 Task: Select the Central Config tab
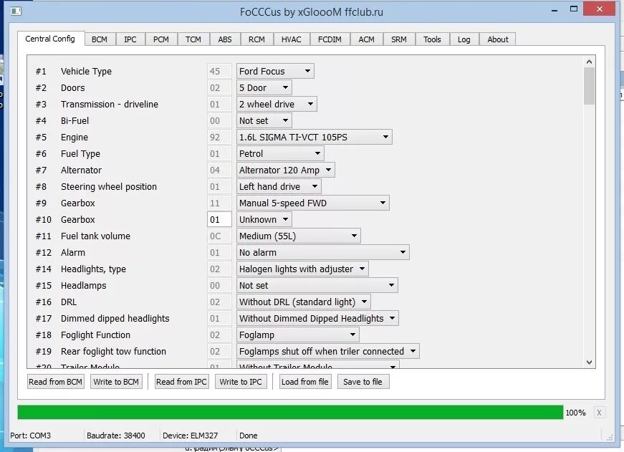pos(50,39)
